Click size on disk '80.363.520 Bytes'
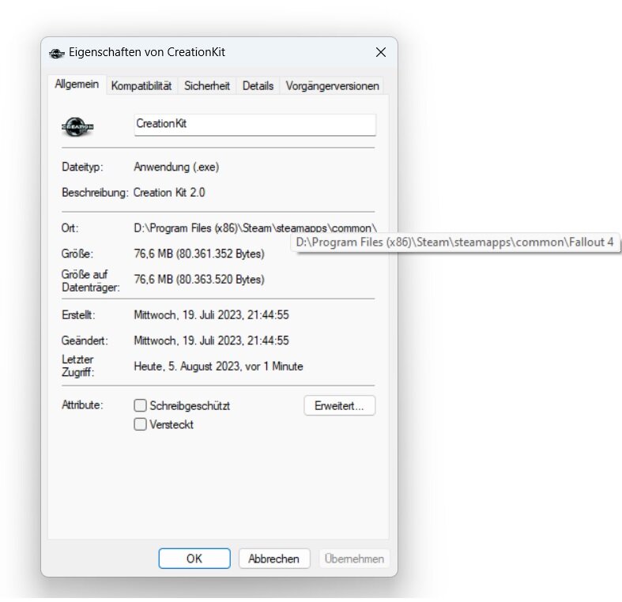 click(221, 279)
